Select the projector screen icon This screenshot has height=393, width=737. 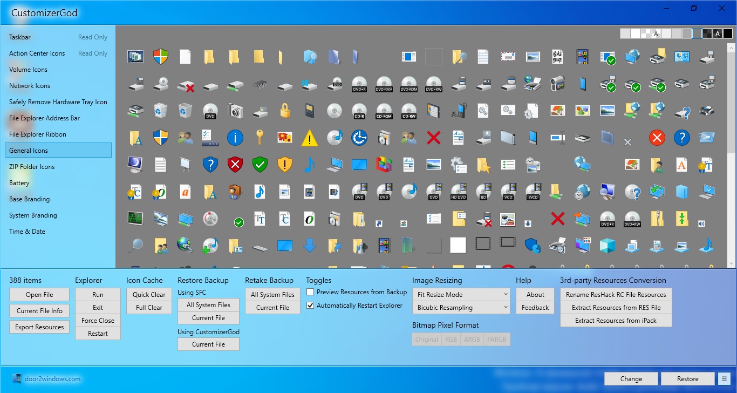[x=186, y=165]
